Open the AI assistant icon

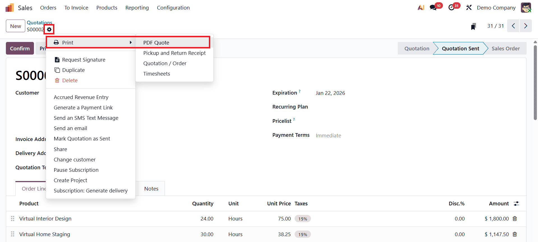(421, 8)
